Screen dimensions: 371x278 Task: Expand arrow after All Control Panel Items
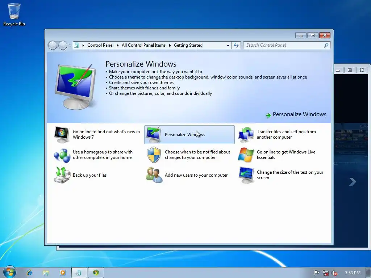tap(170, 45)
